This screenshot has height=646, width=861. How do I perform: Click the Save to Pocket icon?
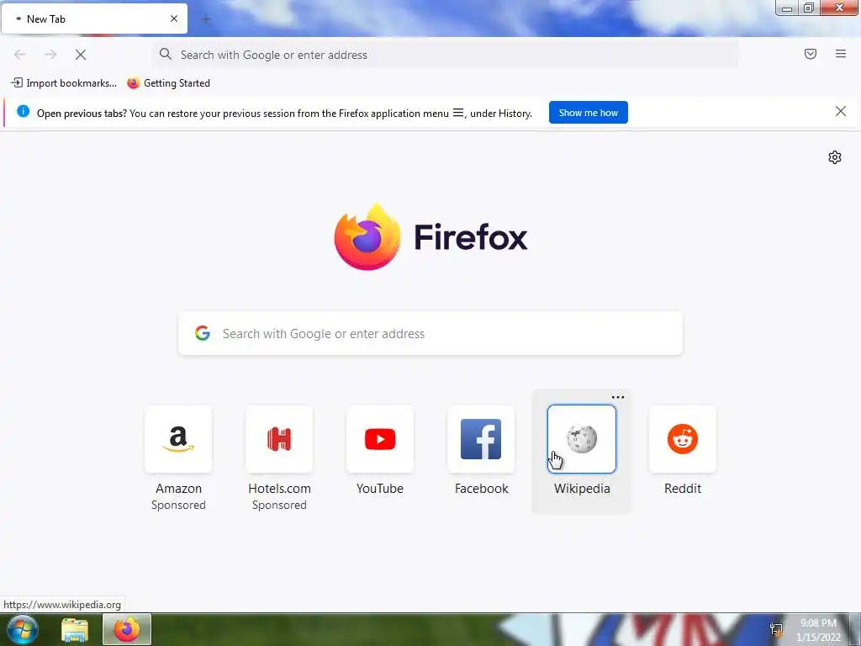point(811,54)
